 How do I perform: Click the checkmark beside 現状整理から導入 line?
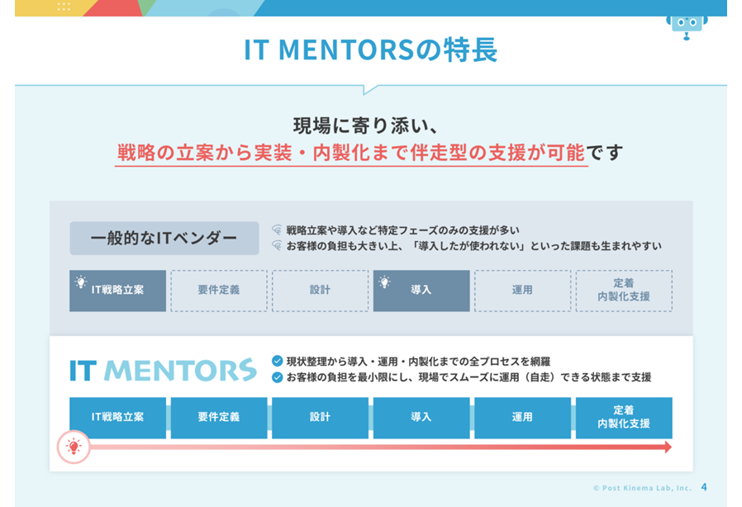click(x=278, y=361)
